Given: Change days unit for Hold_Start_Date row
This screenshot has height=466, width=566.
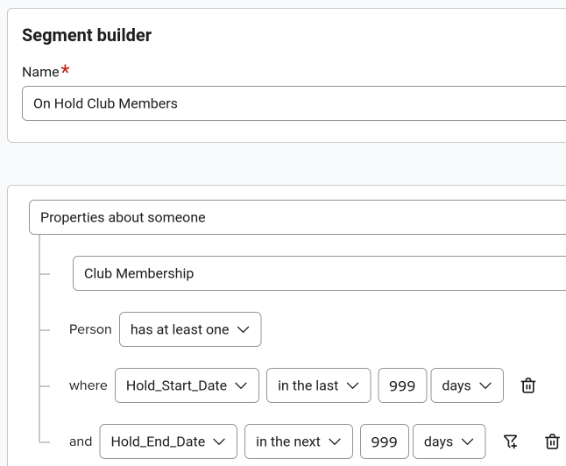Looking at the screenshot, I should coord(467,385).
